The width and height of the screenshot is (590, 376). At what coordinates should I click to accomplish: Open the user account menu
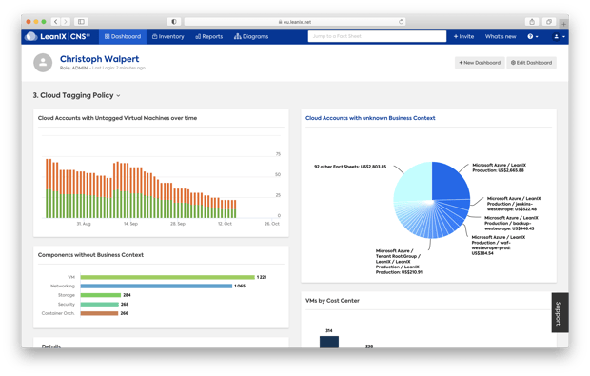pyautogui.click(x=559, y=36)
